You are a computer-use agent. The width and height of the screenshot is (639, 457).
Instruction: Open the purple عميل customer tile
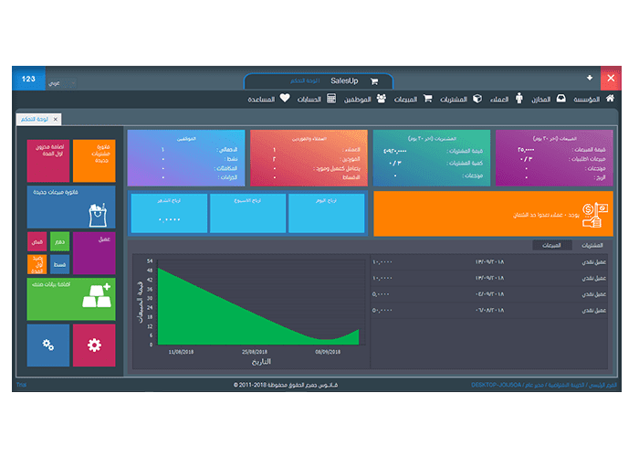click(x=94, y=253)
